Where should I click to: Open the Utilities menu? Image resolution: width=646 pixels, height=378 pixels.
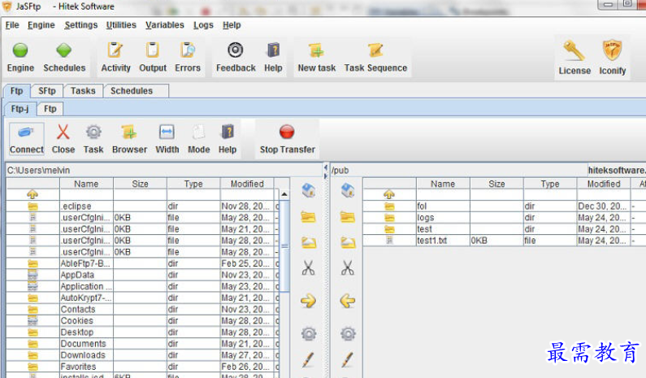[x=121, y=25]
